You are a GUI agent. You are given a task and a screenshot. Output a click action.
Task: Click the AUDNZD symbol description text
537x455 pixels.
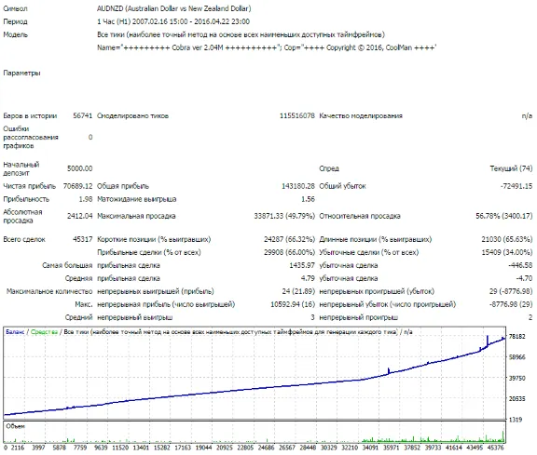click(x=174, y=8)
